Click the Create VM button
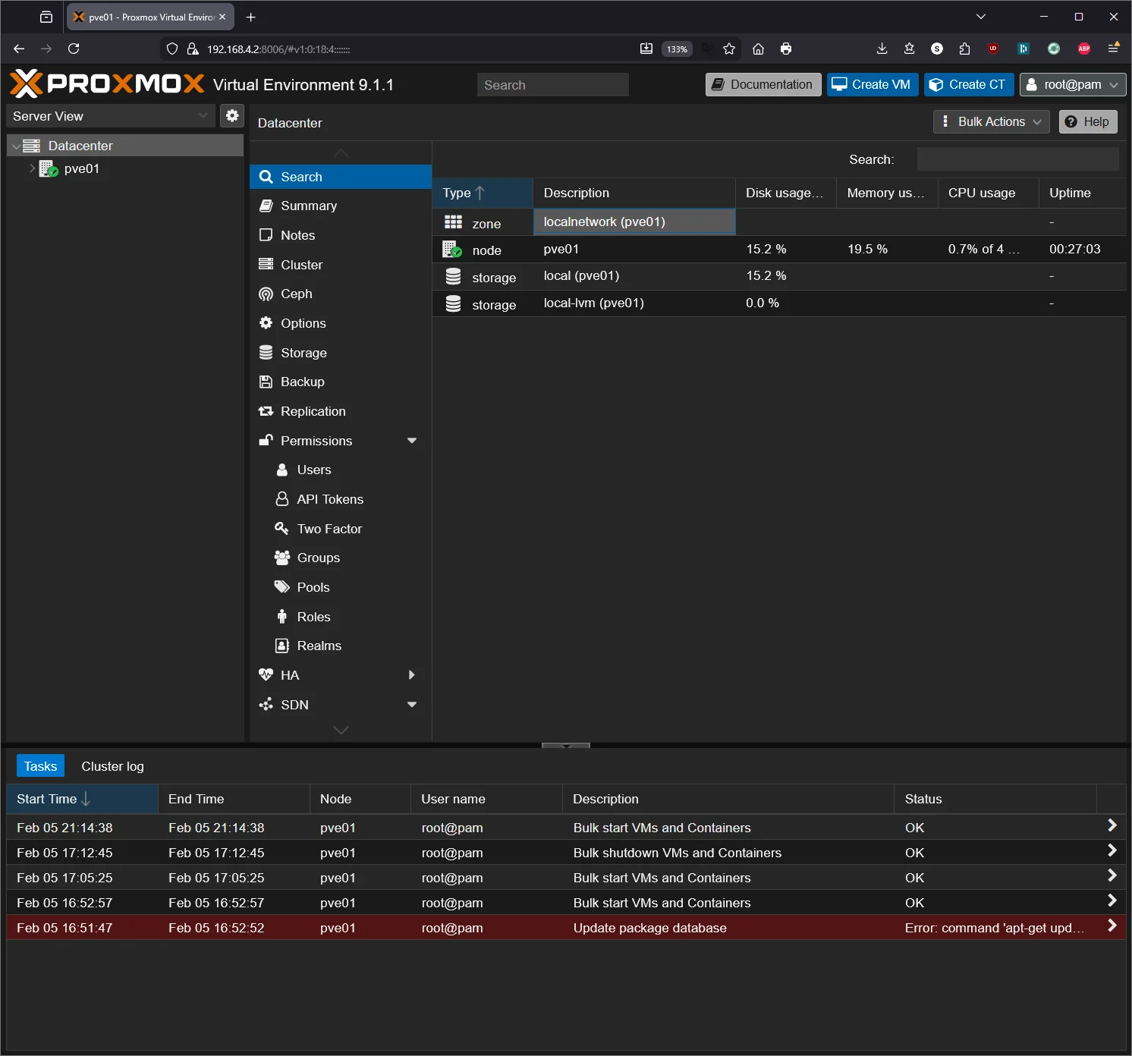The image size is (1132, 1056). (x=872, y=84)
